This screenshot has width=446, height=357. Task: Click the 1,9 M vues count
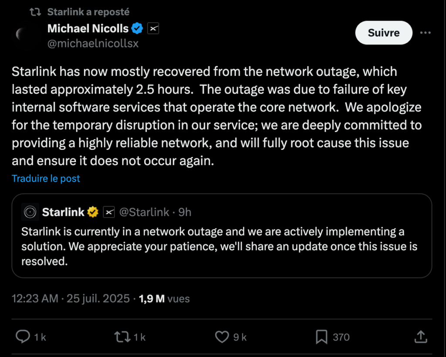164,299
